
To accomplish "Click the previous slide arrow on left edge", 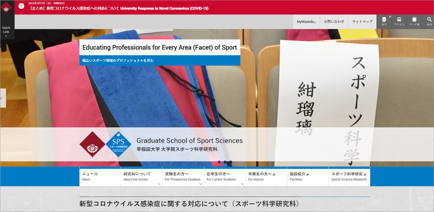I will click(x=3, y=98).
